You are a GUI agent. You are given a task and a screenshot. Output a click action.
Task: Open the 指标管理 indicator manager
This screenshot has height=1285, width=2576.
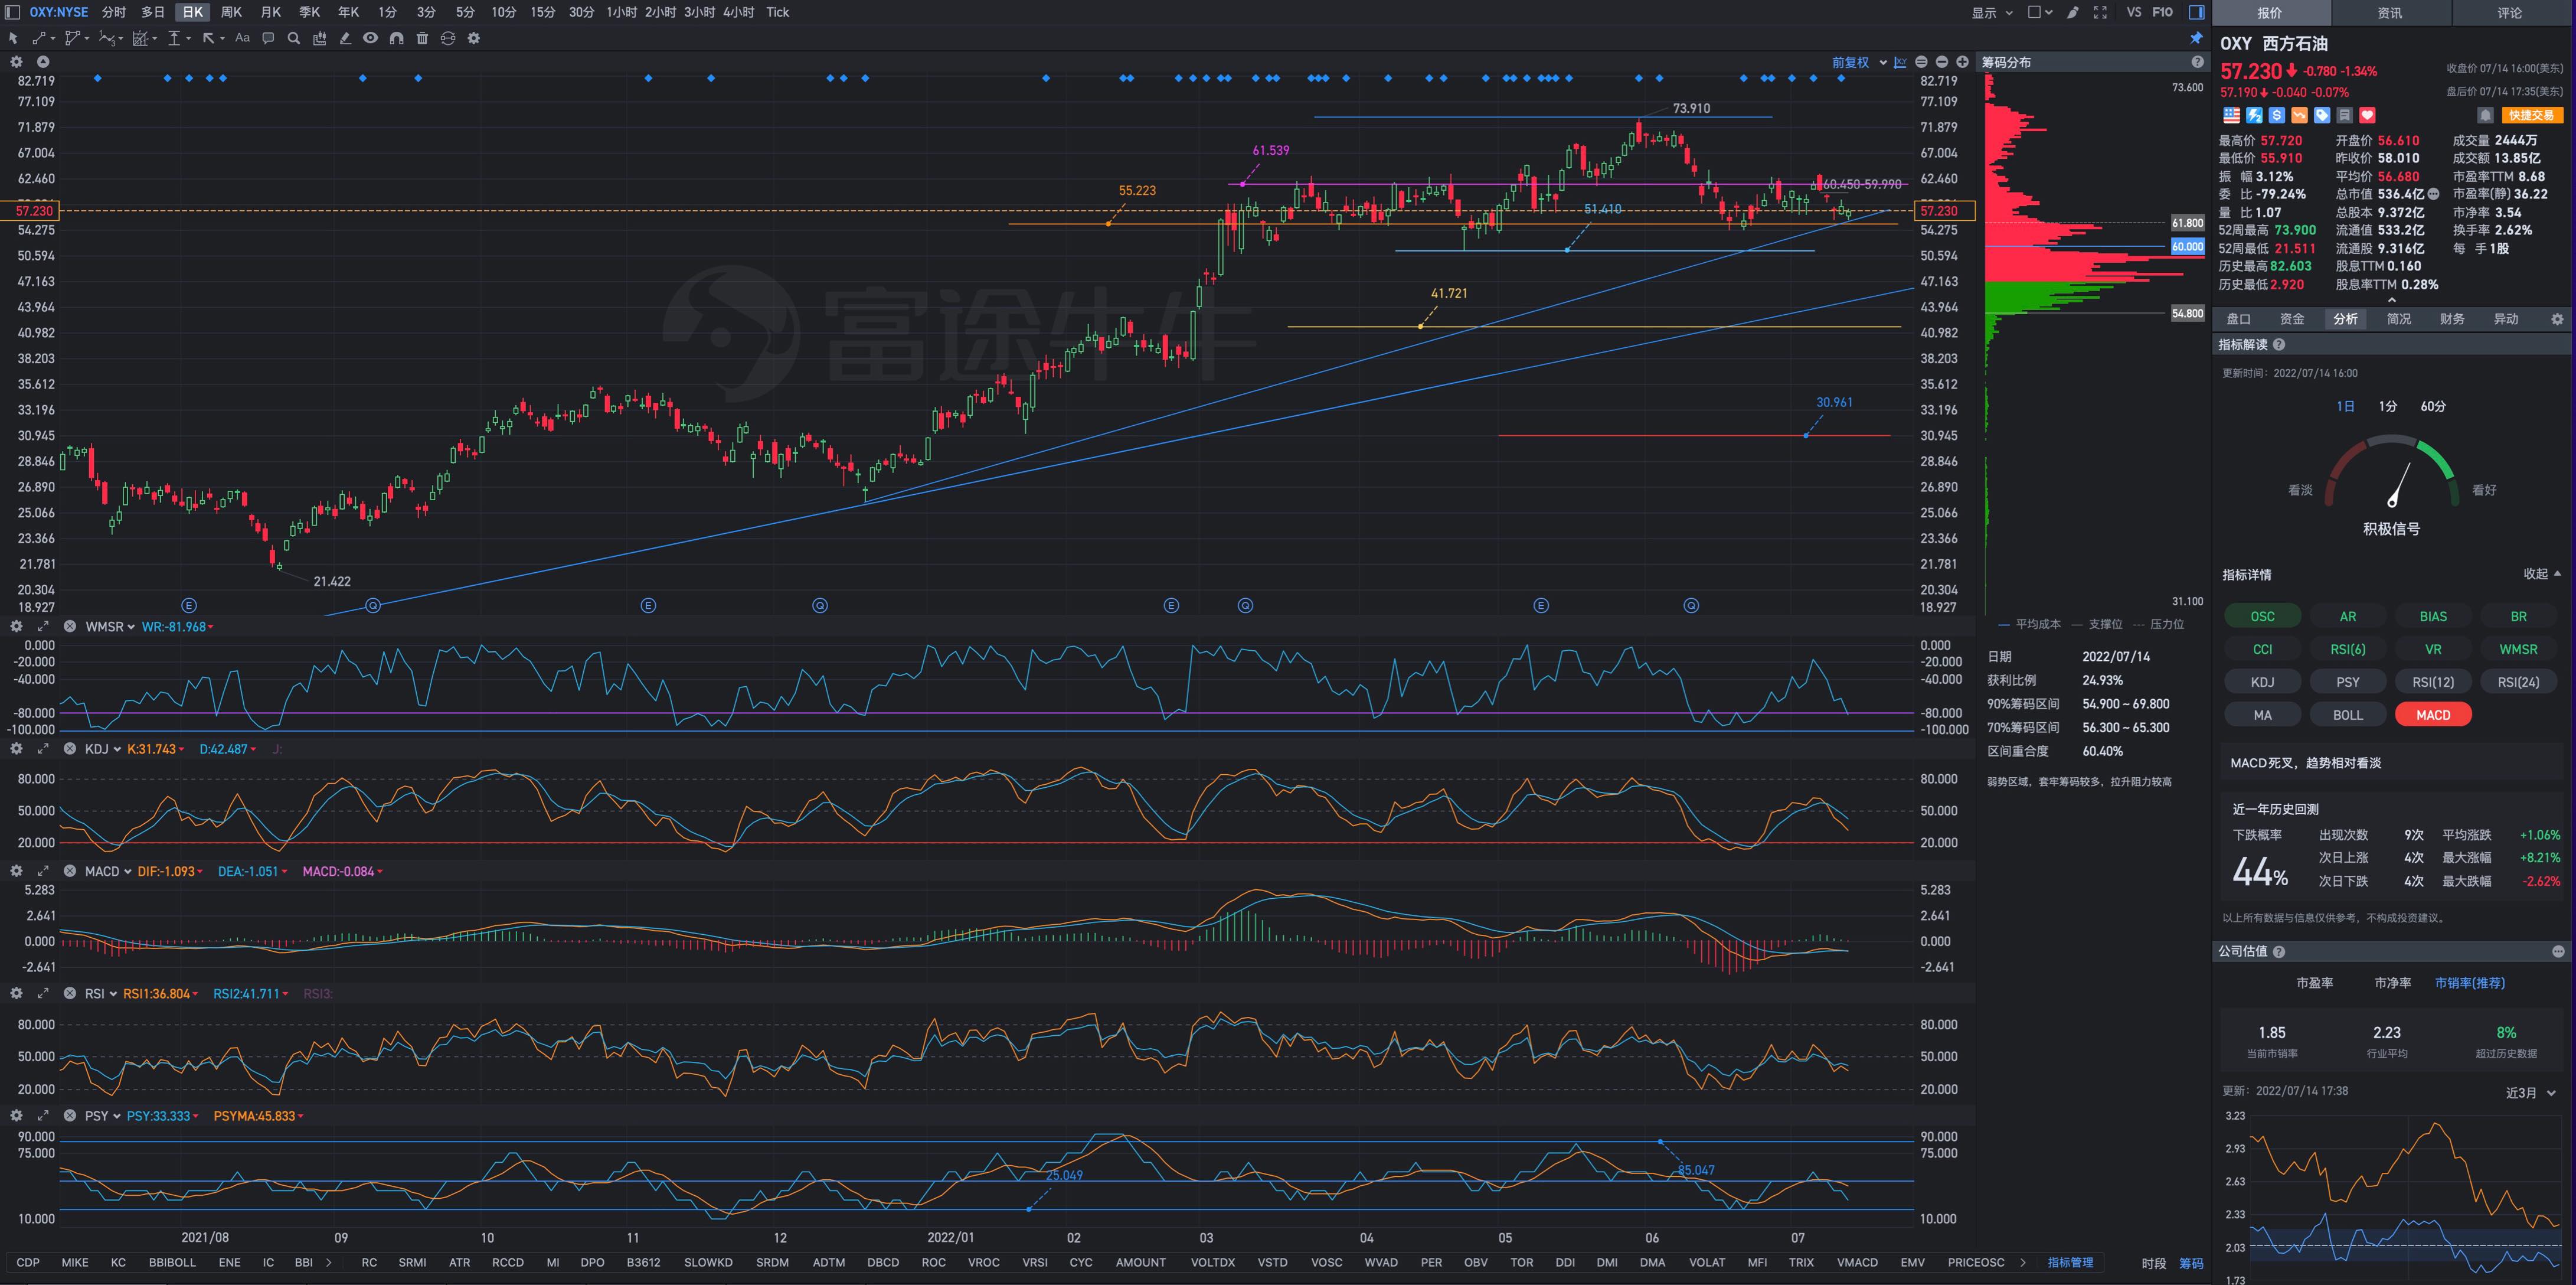click(x=2070, y=1262)
